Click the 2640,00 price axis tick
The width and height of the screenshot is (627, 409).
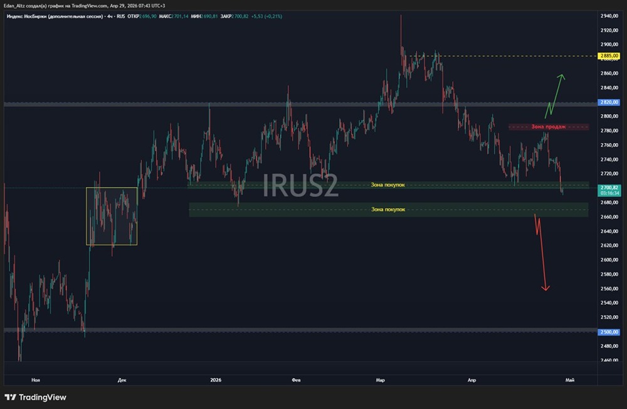[609, 231]
